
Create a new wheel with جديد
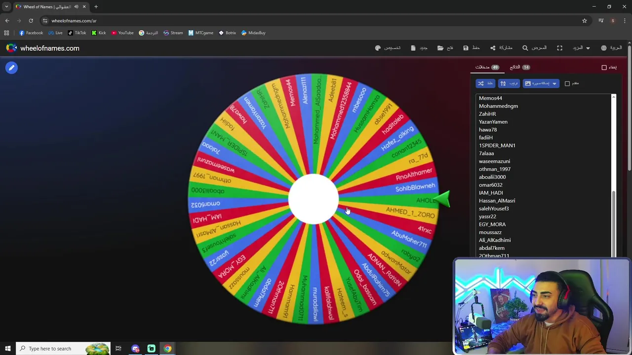click(419, 48)
